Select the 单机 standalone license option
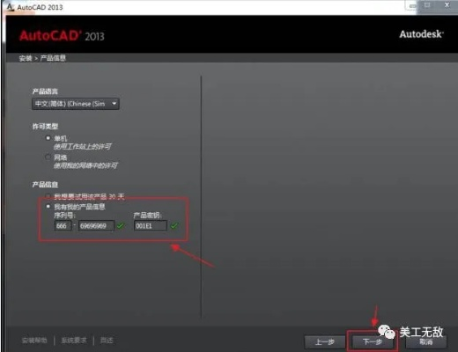The image size is (458, 352). 48,138
